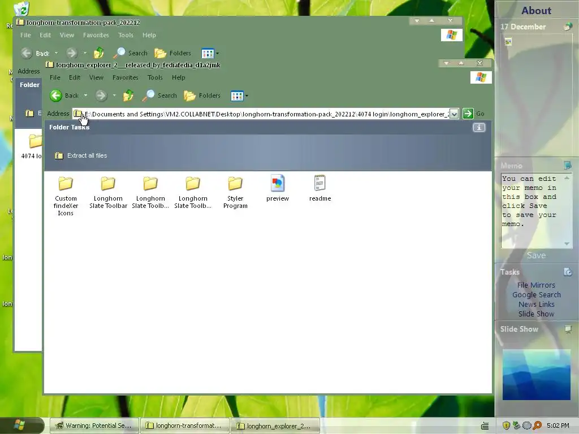Image resolution: width=579 pixels, height=434 pixels.
Task: Click the Slide Show panel icon
Action: tap(568, 329)
